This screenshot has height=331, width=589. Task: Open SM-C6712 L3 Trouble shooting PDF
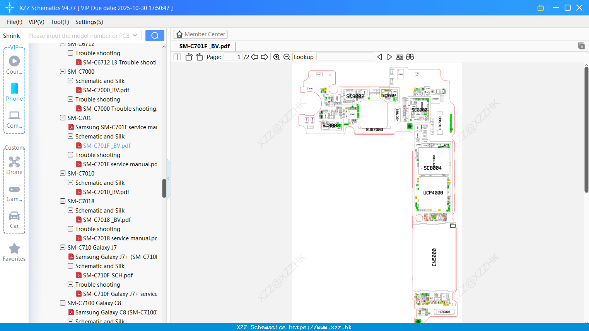(x=120, y=62)
